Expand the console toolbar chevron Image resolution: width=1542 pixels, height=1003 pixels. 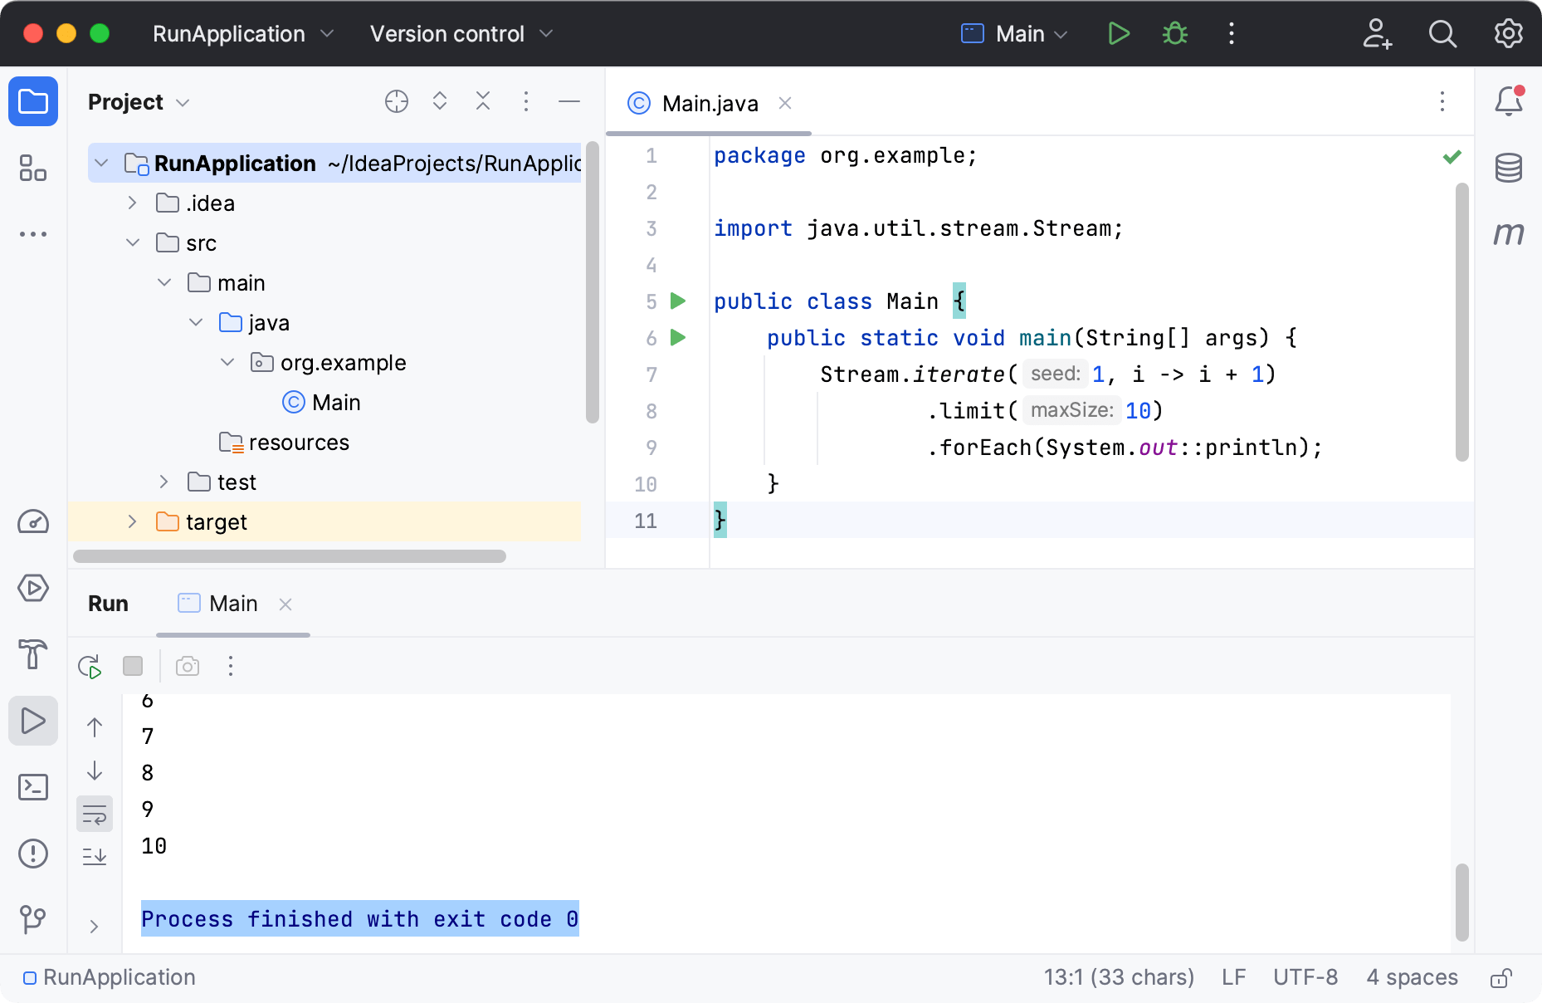[95, 927]
